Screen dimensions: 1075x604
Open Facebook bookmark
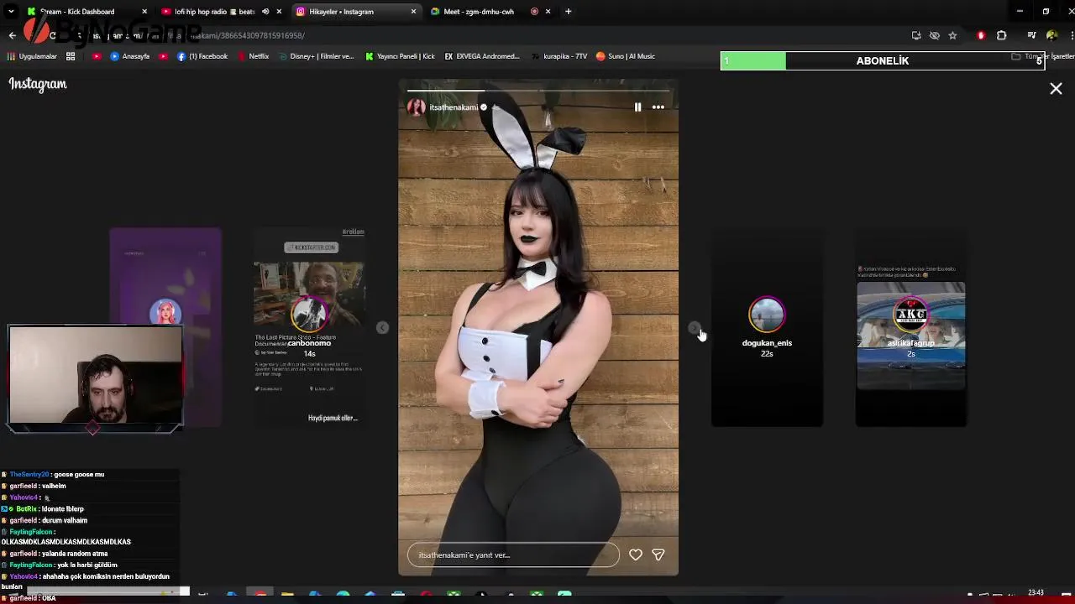pos(202,56)
